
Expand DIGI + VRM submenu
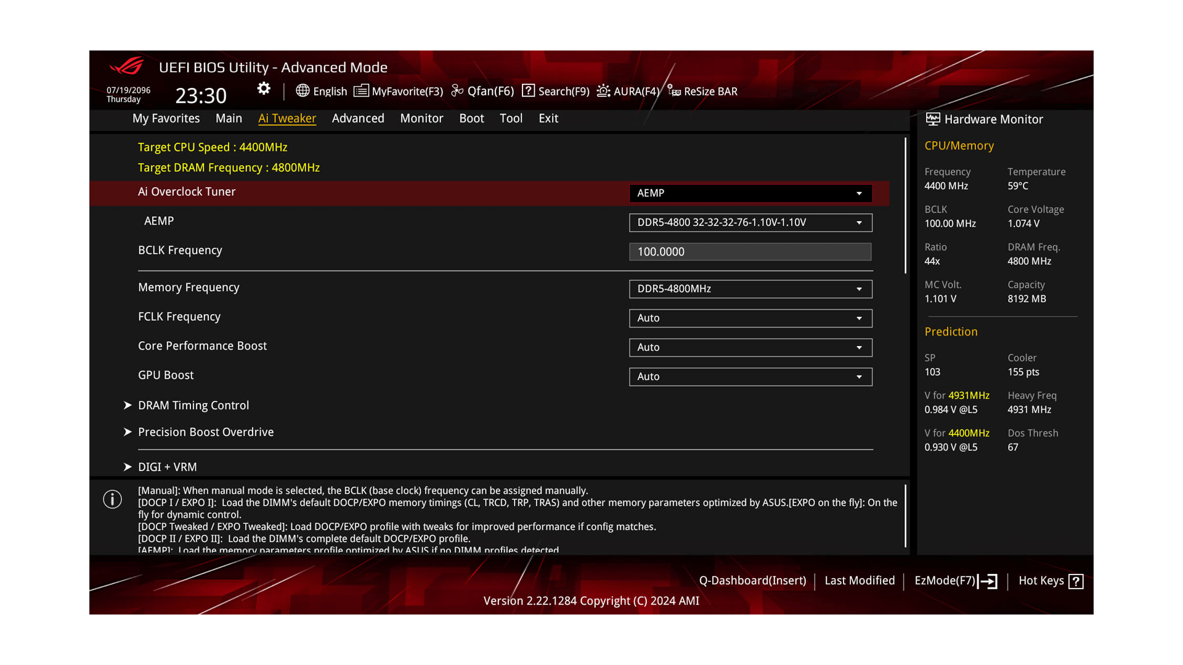click(x=168, y=467)
